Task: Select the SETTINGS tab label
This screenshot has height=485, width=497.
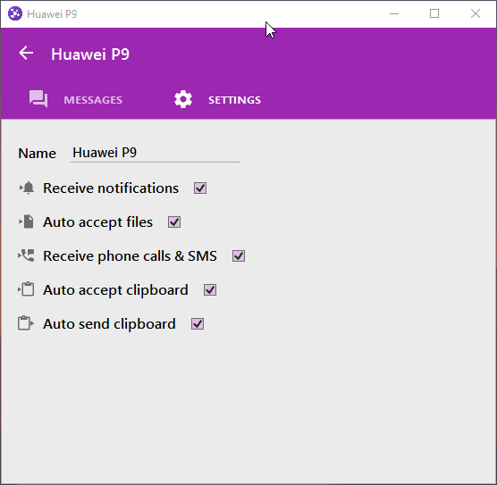Action: (234, 100)
